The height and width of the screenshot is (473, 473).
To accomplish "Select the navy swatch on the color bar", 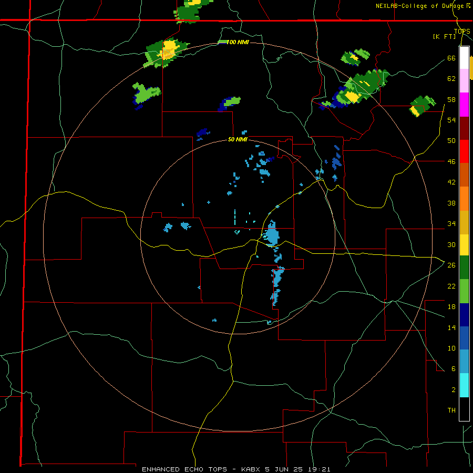I will coord(464,315).
